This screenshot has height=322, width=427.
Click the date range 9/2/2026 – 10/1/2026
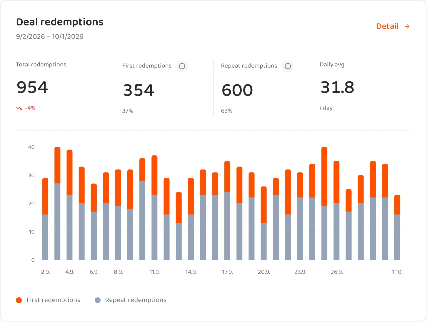point(50,36)
